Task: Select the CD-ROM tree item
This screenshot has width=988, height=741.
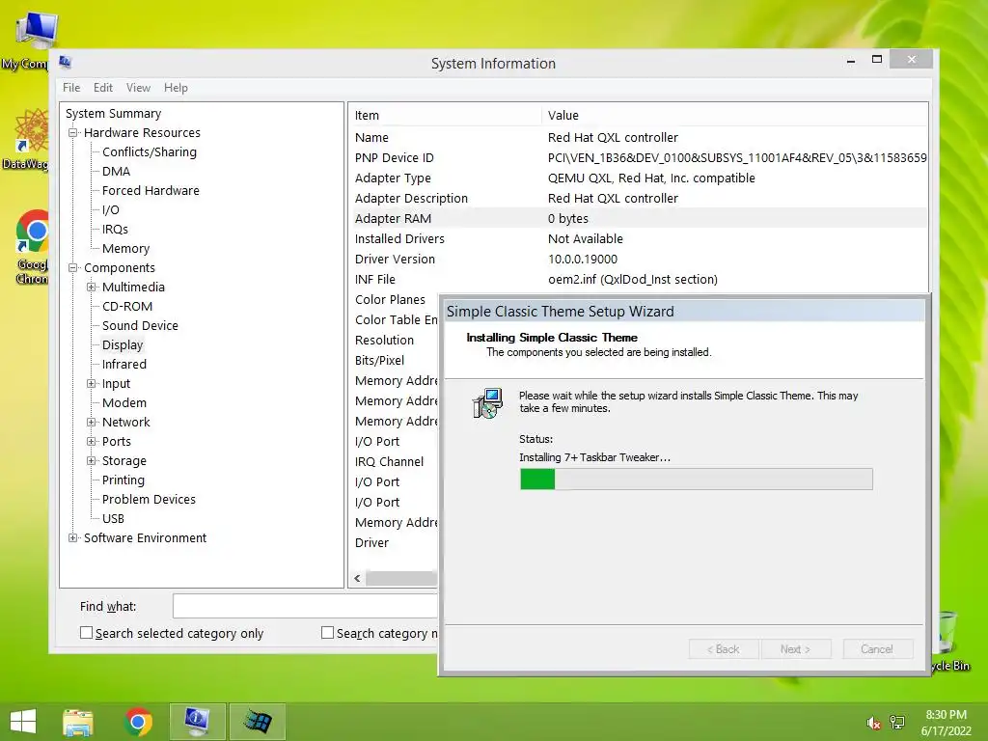Action: (127, 306)
